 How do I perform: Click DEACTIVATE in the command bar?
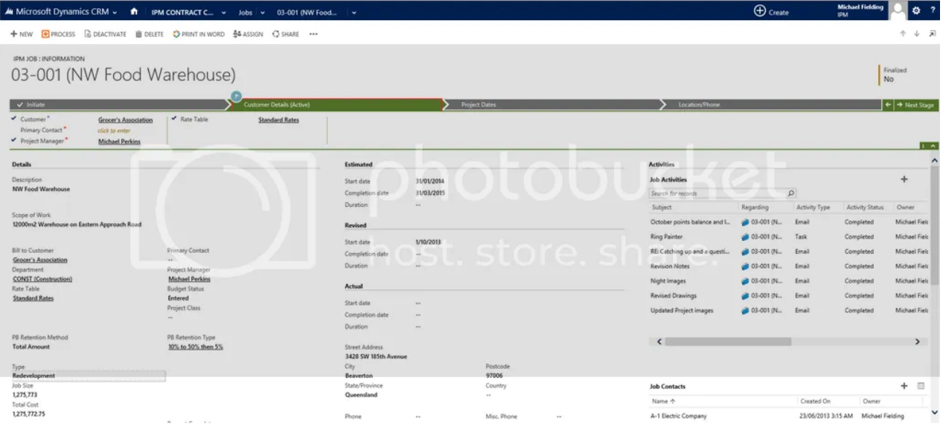[x=105, y=34]
